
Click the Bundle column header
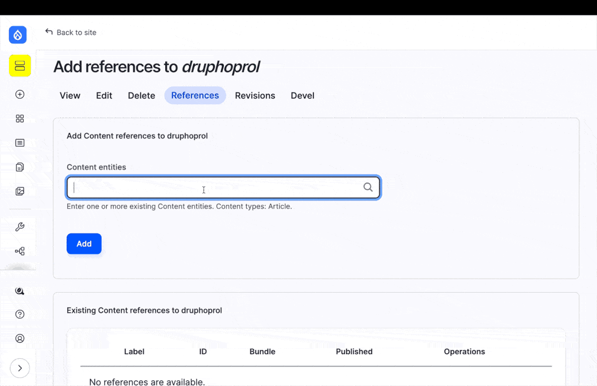262,351
